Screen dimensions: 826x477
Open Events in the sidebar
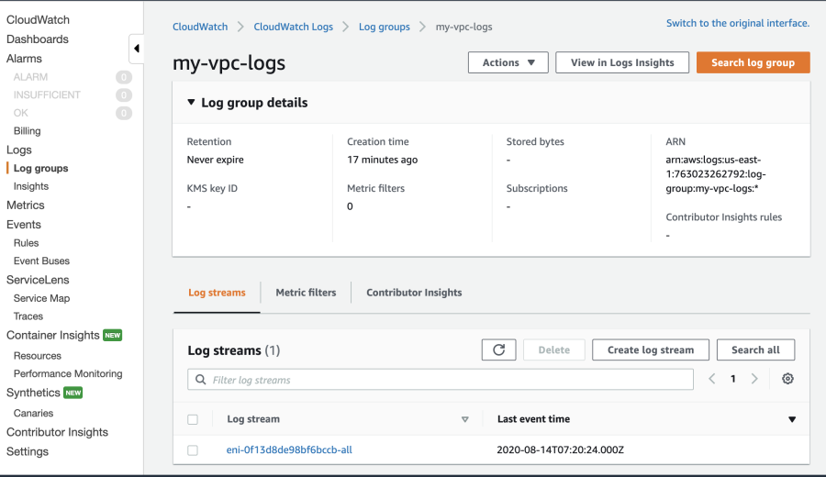[x=24, y=225]
